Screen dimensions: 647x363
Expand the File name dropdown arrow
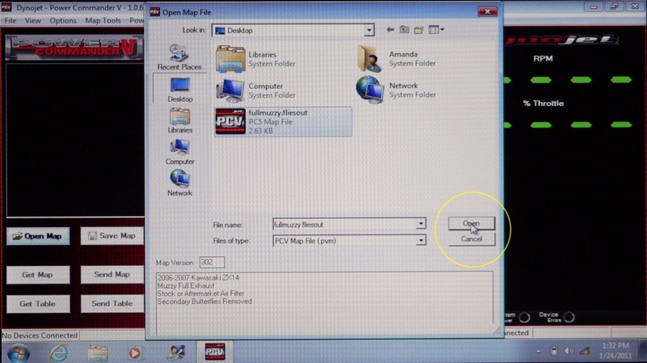click(x=421, y=224)
